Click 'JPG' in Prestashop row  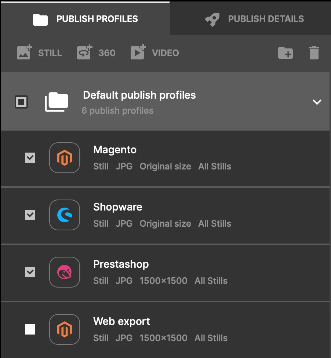click(x=124, y=281)
